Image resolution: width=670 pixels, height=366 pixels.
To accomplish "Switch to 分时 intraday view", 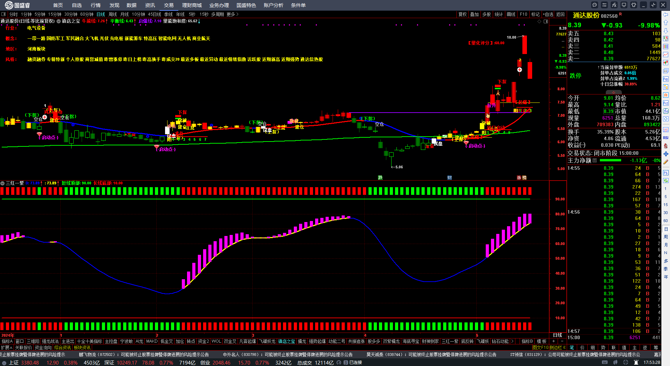I will [x=14, y=14].
